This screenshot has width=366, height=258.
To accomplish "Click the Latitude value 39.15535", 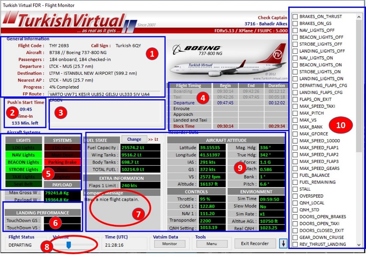I will (x=212, y=148).
